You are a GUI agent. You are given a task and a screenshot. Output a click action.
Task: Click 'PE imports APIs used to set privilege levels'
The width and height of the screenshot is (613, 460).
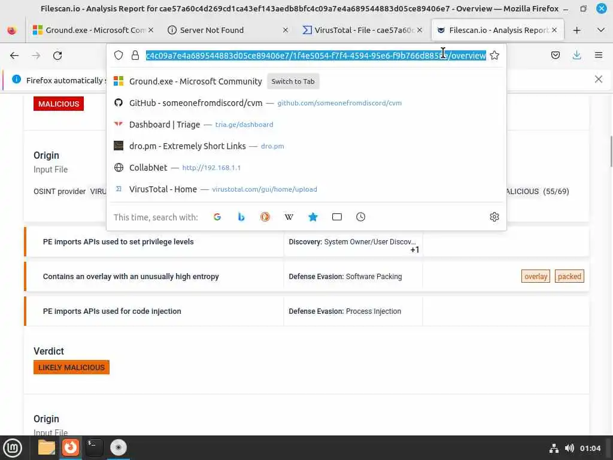coord(118,242)
